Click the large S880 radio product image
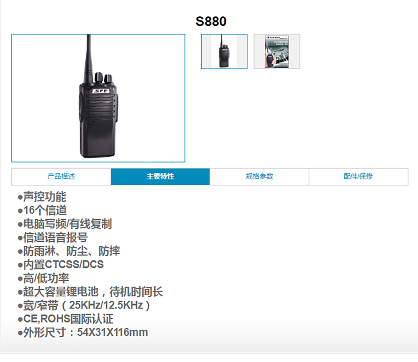Screen dimensions: 418x362 [x=98, y=98]
